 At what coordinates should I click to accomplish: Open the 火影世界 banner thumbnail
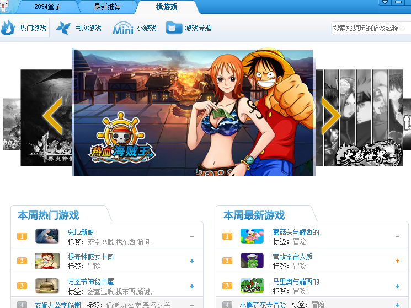click(x=359, y=118)
